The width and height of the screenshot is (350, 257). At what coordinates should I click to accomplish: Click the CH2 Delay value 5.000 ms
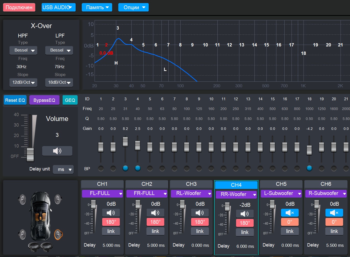click(x=156, y=245)
